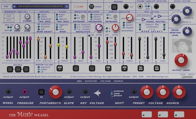The width and height of the screenshot is (196, 119).
Task: Open the Stages count selector
Action: (27, 16)
